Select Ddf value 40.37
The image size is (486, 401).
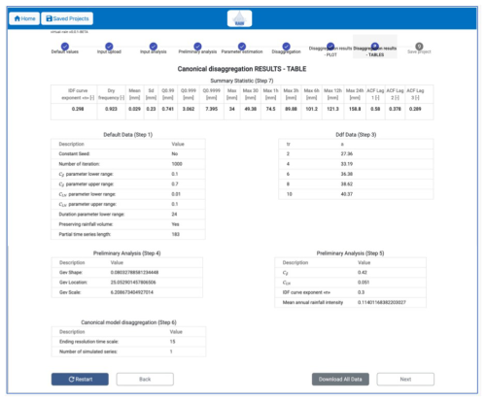coord(347,194)
